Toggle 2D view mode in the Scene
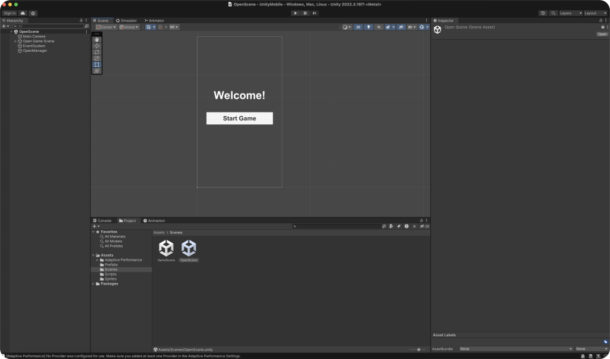Screen dimensions: 610x359 point(358,27)
